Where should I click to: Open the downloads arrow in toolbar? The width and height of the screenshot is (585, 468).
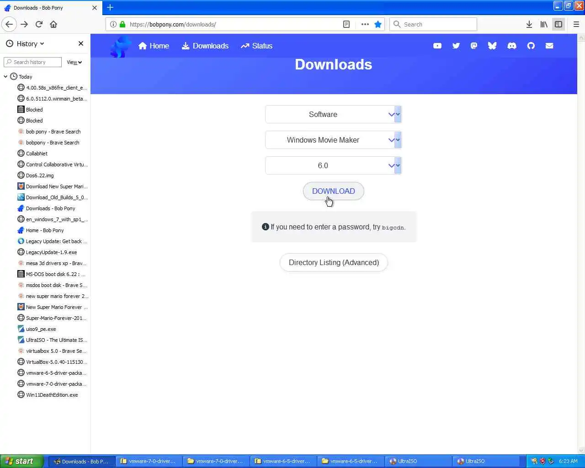(529, 24)
